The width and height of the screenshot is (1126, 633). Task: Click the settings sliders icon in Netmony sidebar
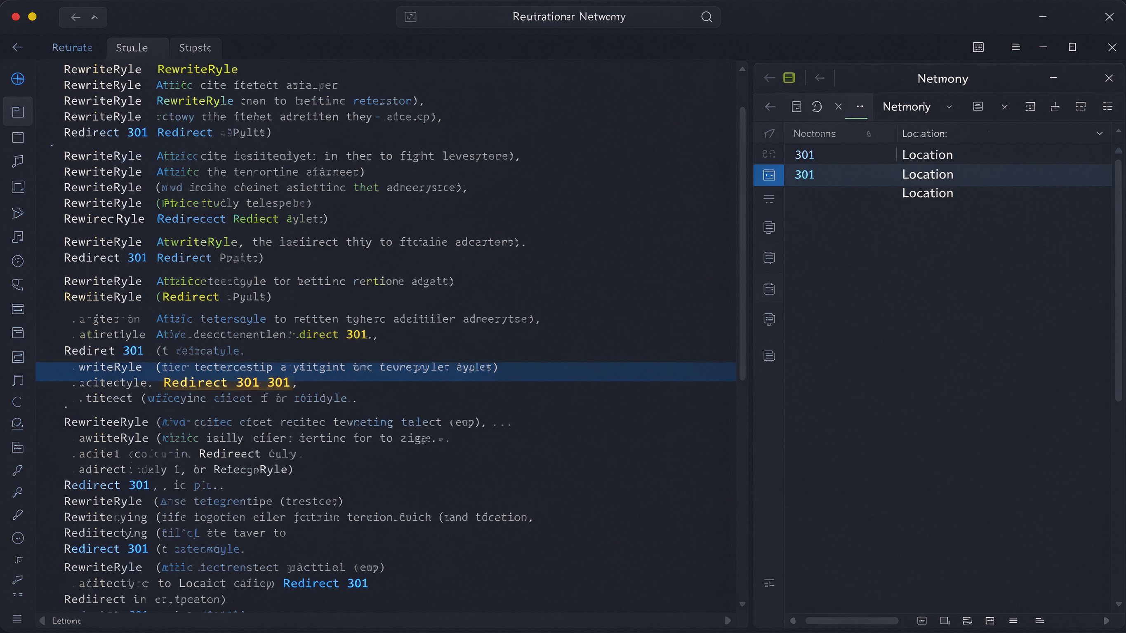(x=769, y=583)
